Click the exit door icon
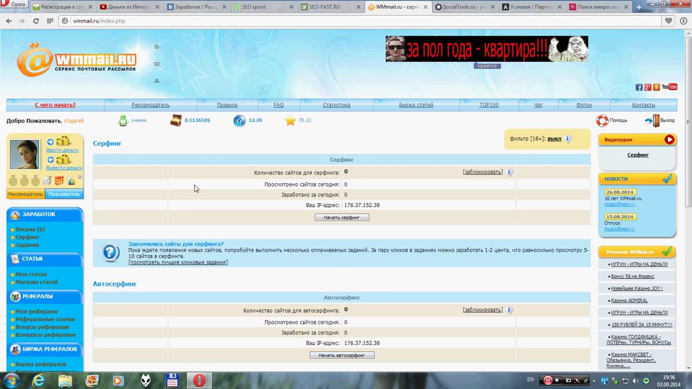 point(653,120)
